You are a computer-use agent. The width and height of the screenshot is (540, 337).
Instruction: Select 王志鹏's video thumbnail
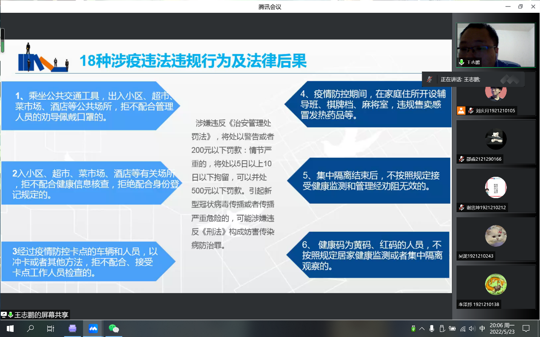tap(496, 45)
